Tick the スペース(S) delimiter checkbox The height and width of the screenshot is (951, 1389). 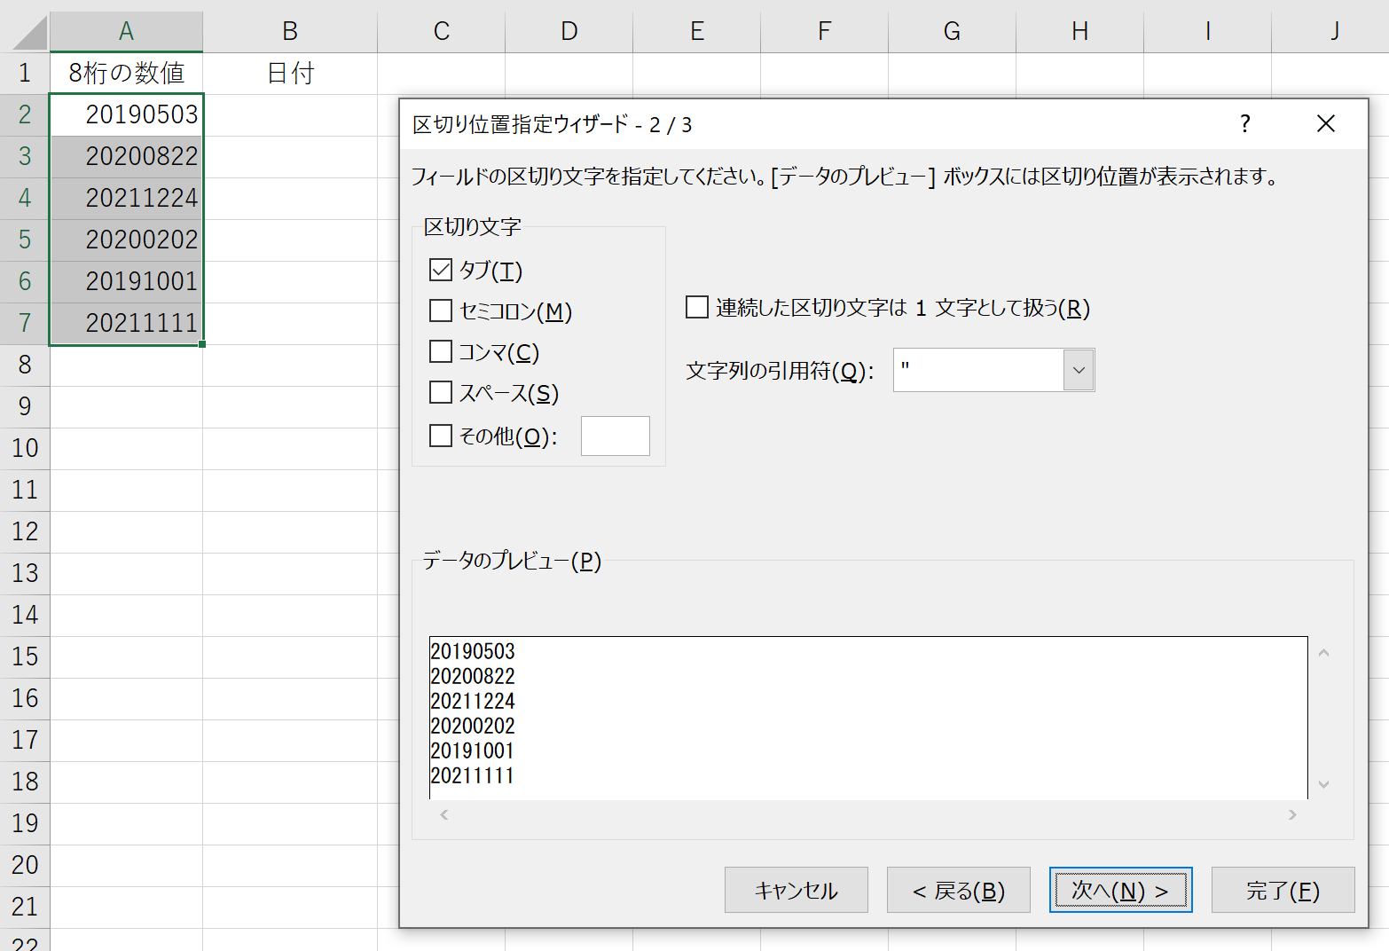441,392
